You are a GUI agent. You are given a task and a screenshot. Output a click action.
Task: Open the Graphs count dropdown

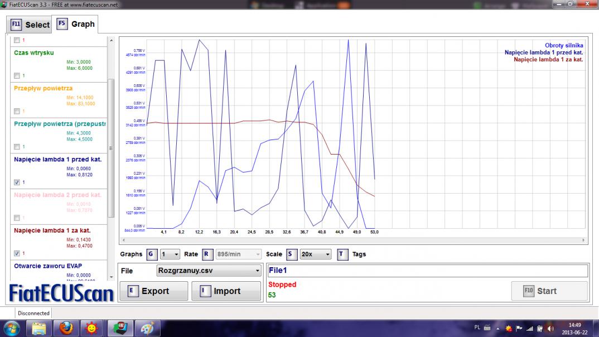point(170,254)
